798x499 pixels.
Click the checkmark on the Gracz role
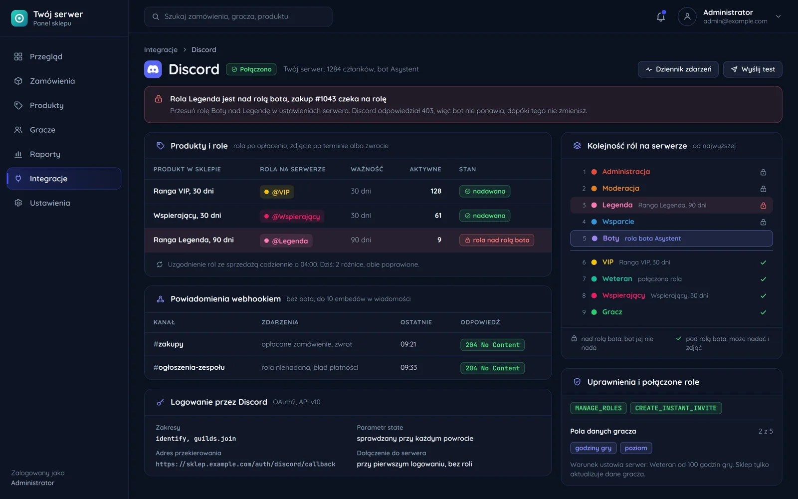pos(763,312)
